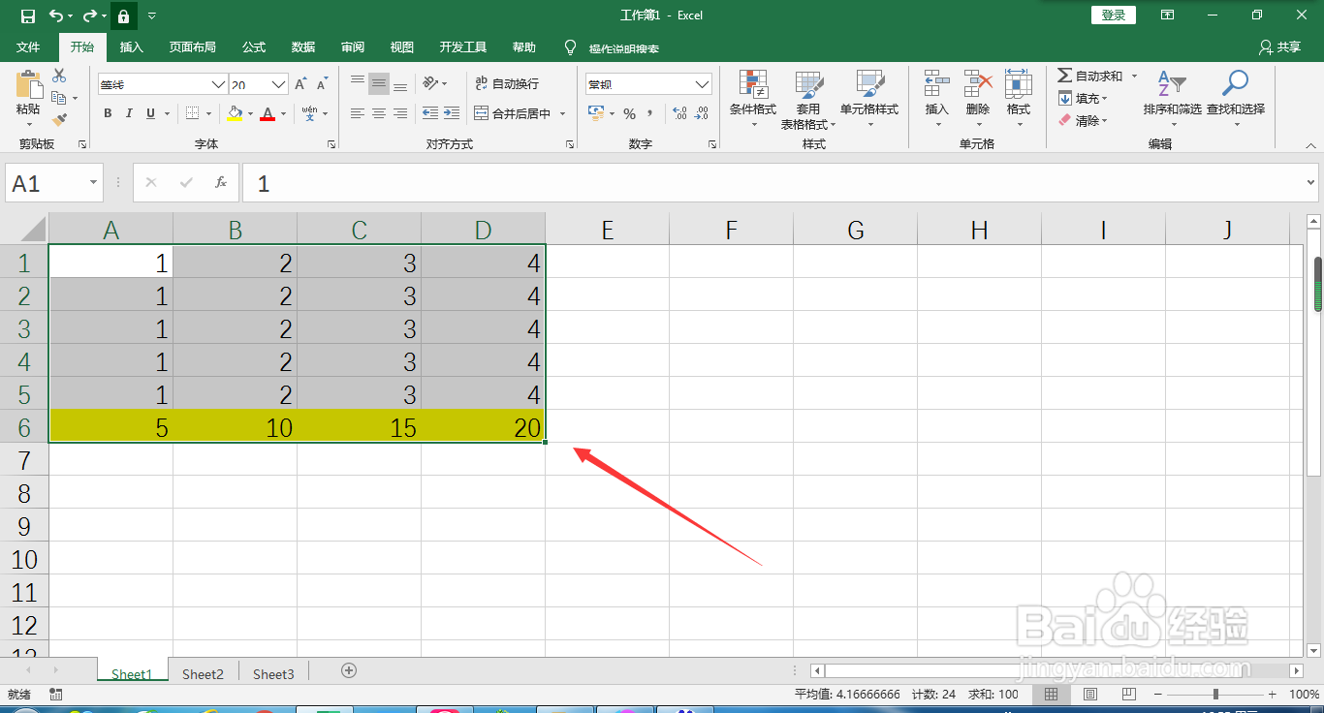Click the Share icon (共享)
1324x713 pixels.
[1279, 47]
